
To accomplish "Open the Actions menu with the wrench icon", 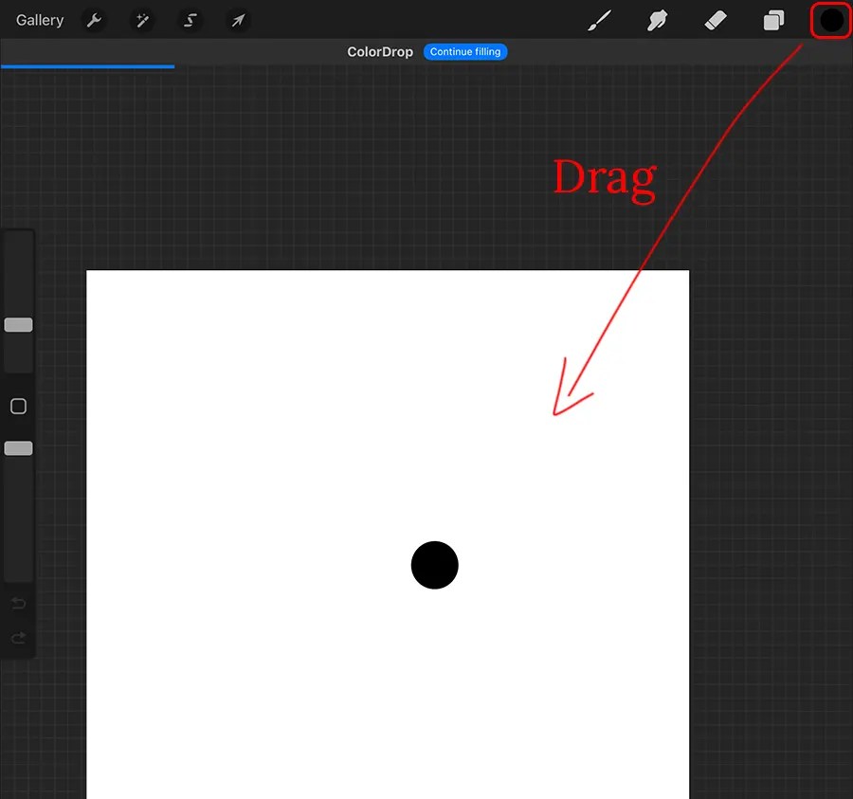I will (x=94, y=20).
